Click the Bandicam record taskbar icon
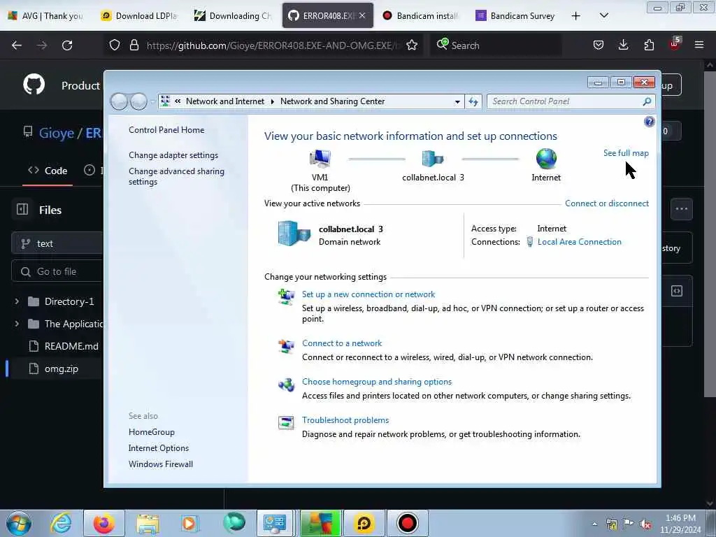Screen dimensions: 716x537 pyautogui.click(x=408, y=523)
